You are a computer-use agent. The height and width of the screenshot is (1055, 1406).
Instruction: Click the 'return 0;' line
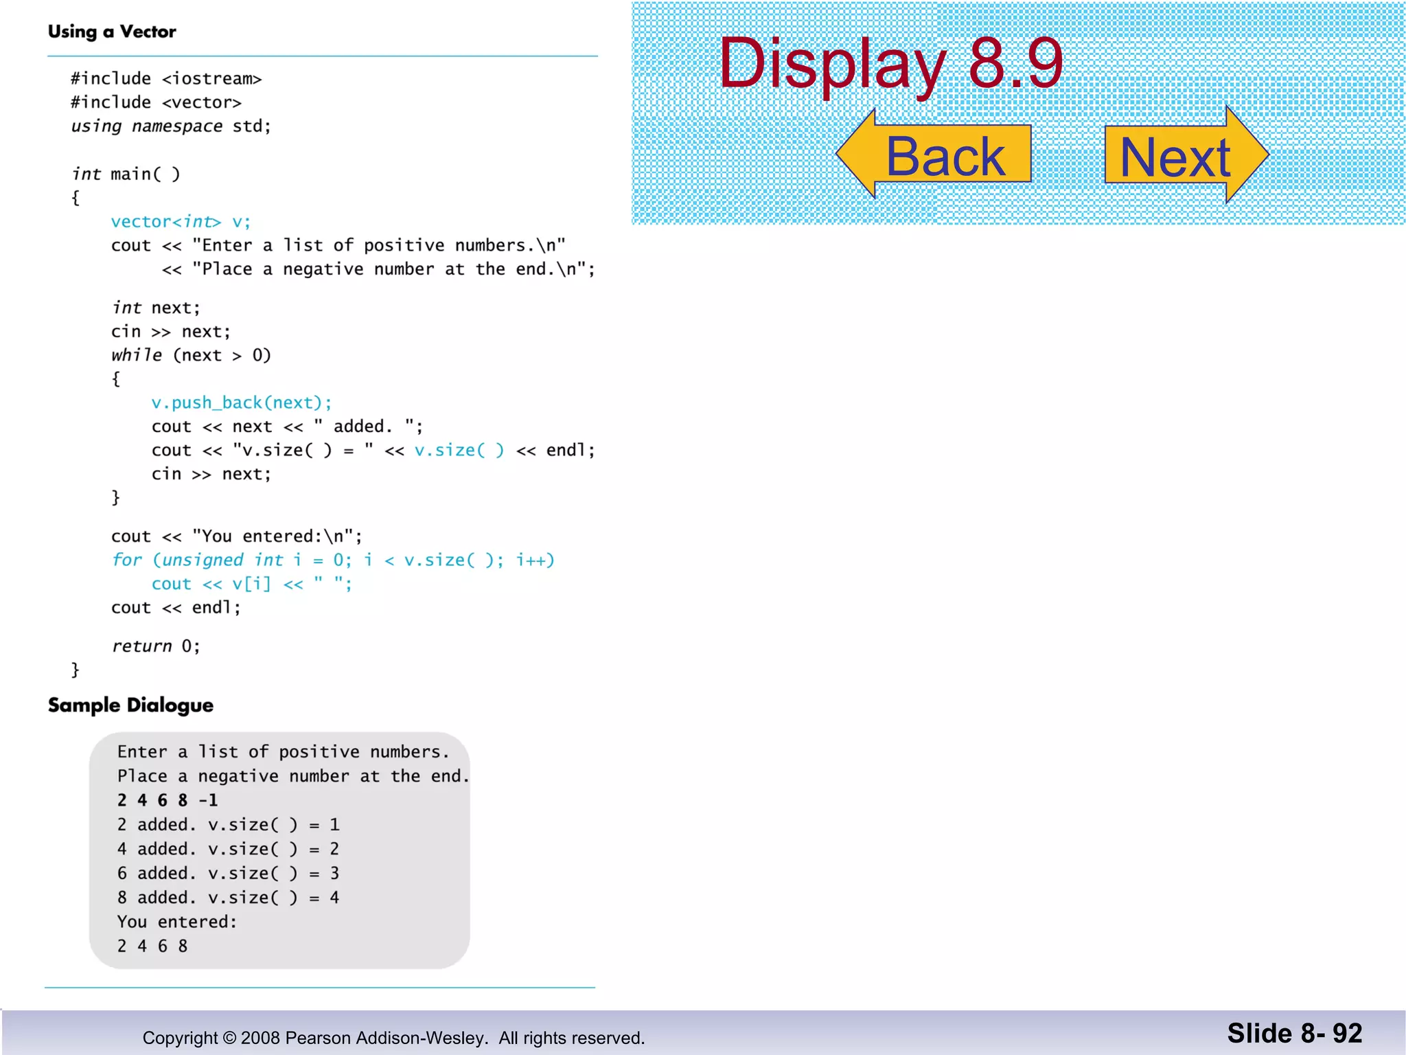click(x=156, y=646)
